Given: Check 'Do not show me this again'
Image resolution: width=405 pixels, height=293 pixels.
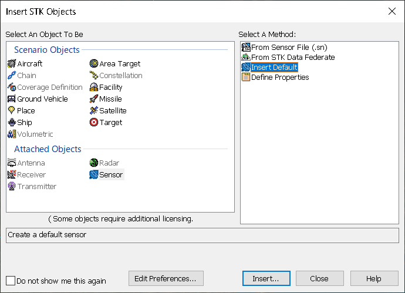Looking at the screenshot, I should click(11, 281).
